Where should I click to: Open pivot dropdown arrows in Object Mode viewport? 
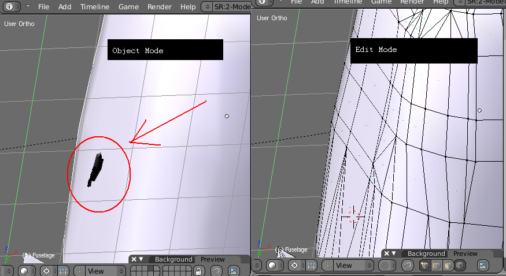[x=55, y=271]
